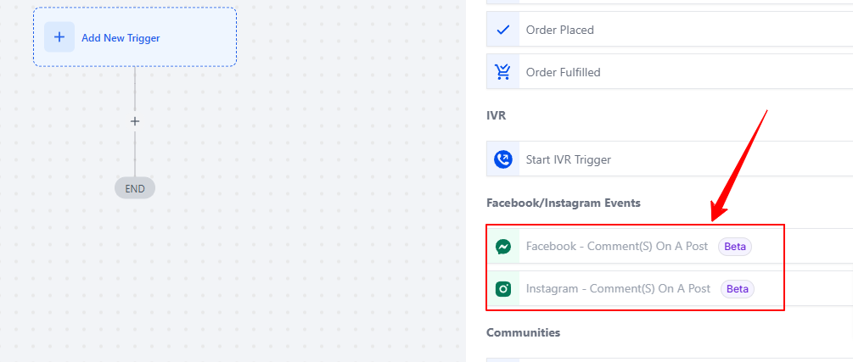Click the Facebook Messenger icon
Screen dimensions: 853x362
click(503, 247)
